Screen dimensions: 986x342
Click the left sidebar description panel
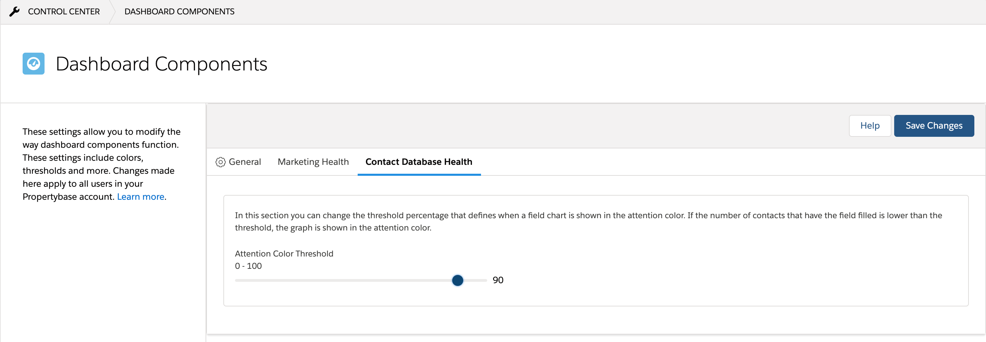(101, 163)
